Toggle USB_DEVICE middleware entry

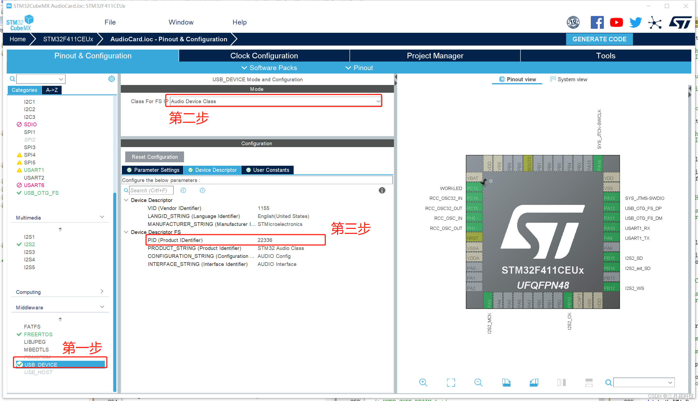[x=41, y=364]
